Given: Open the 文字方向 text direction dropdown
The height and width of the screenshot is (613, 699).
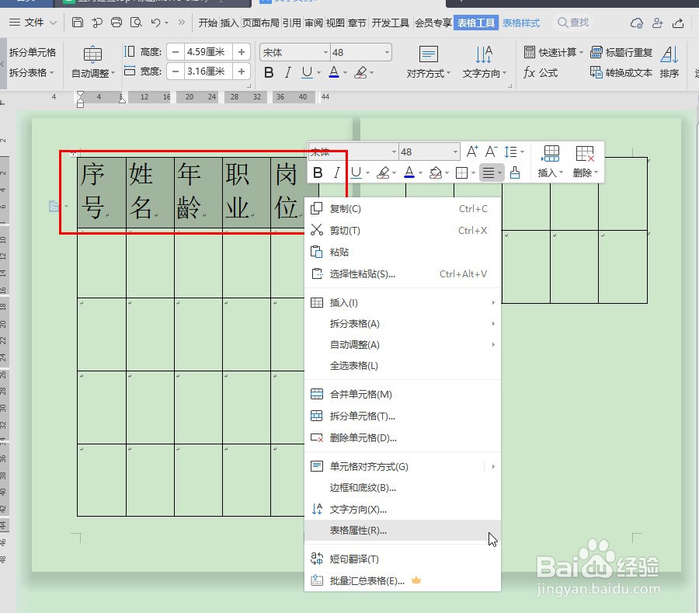Looking at the screenshot, I should coord(483,74).
